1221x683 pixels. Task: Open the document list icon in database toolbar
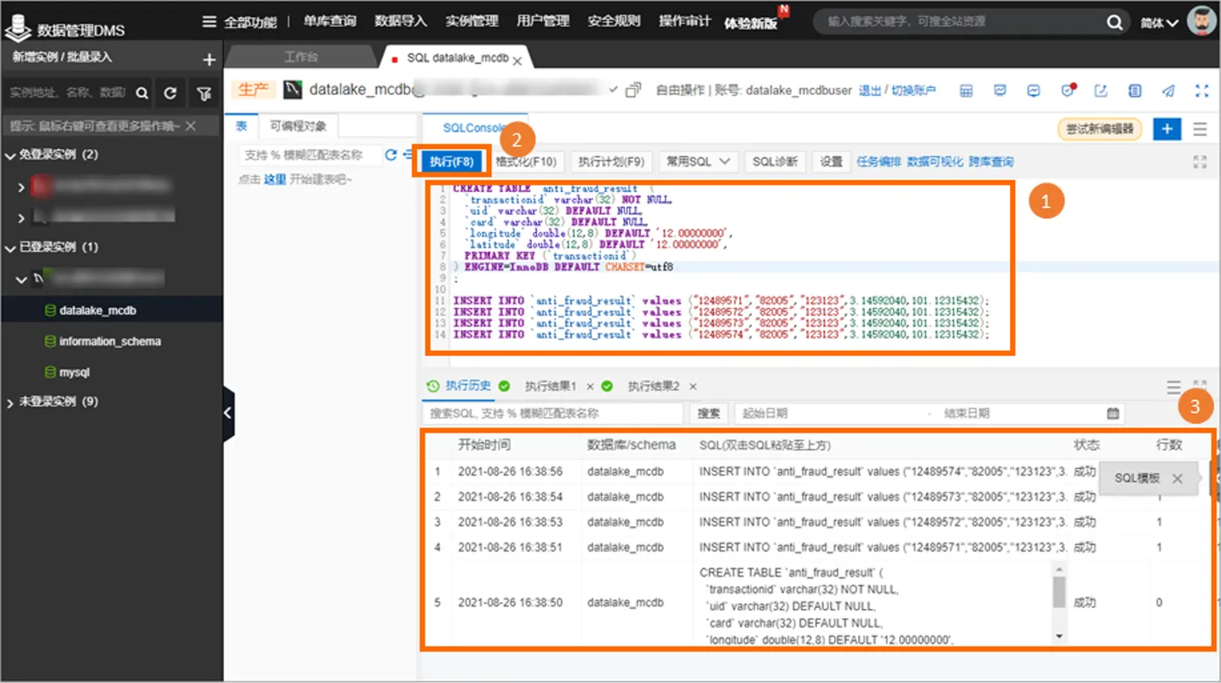point(1135,91)
